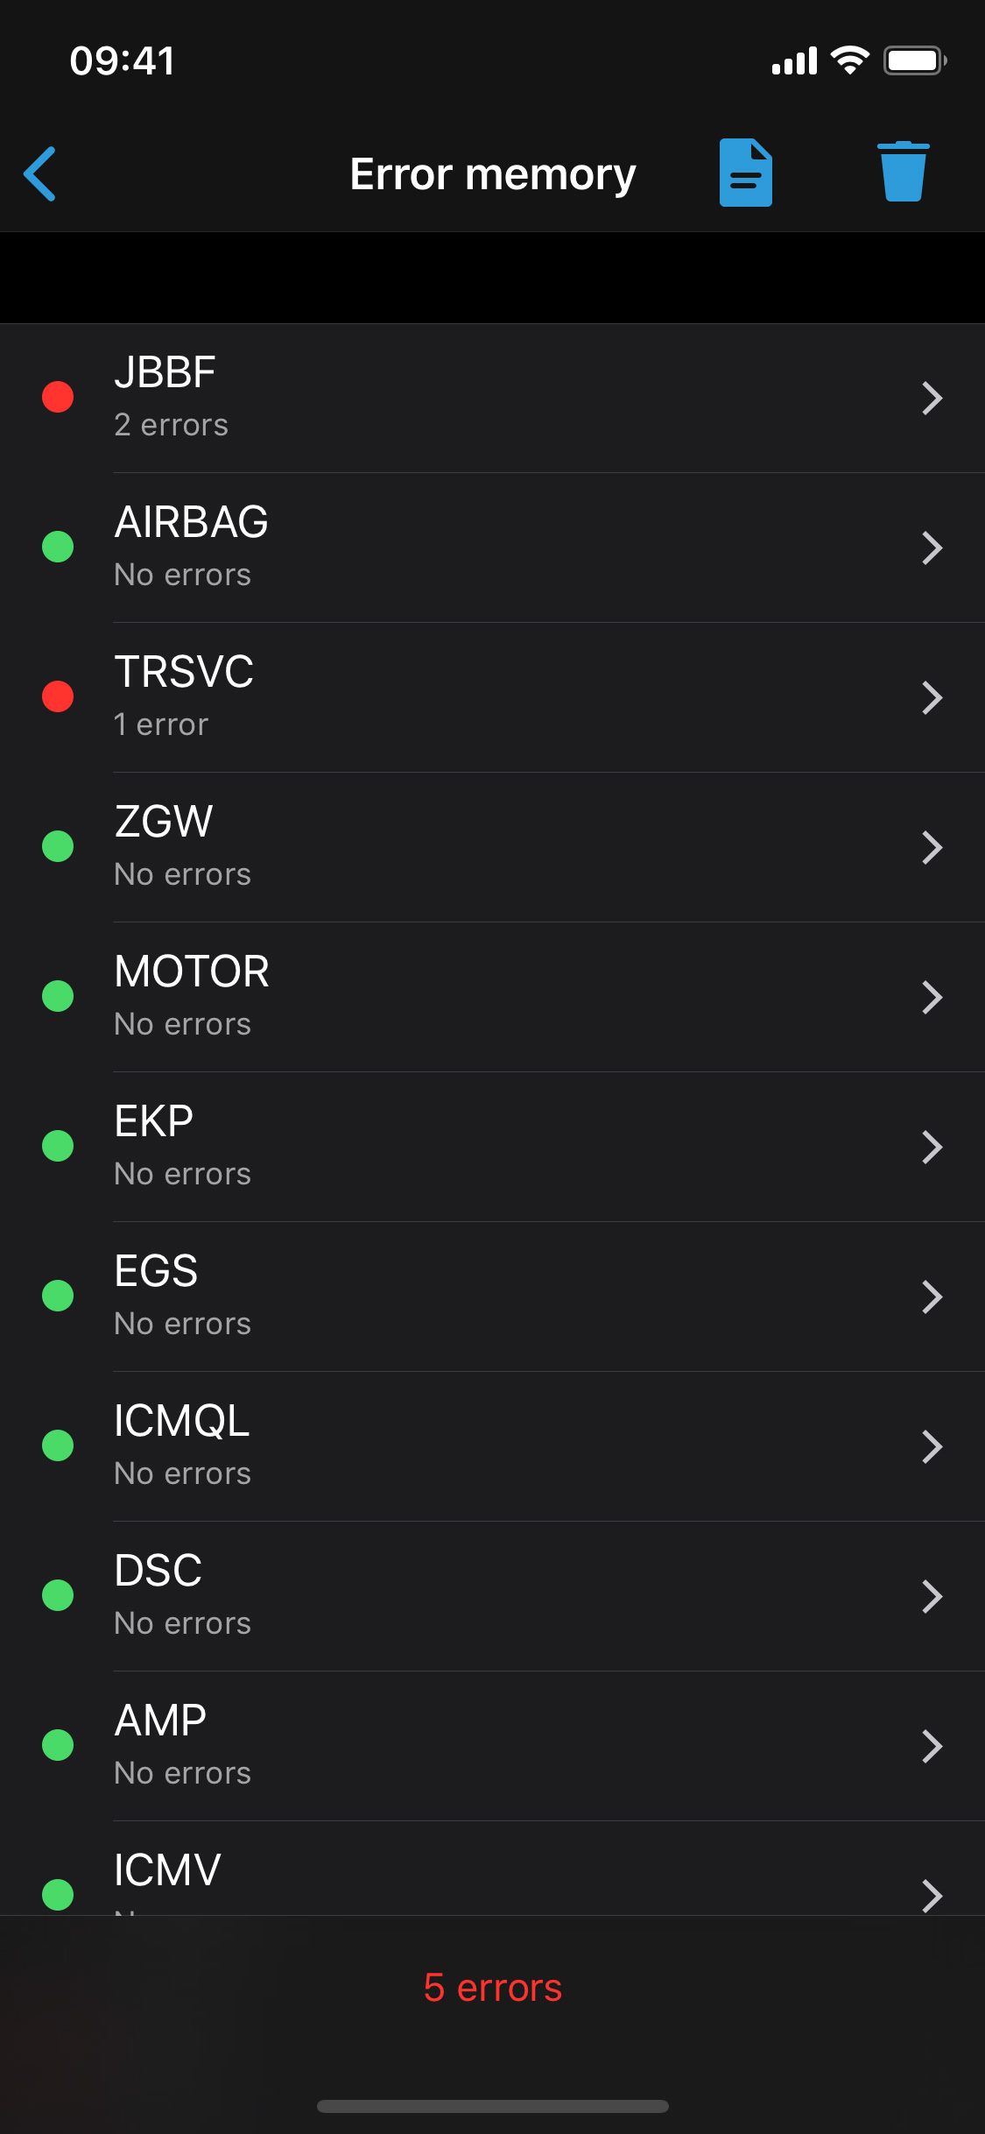This screenshot has width=985, height=2134.
Task: Tap the red status dot for JBBF
Action: tap(58, 397)
